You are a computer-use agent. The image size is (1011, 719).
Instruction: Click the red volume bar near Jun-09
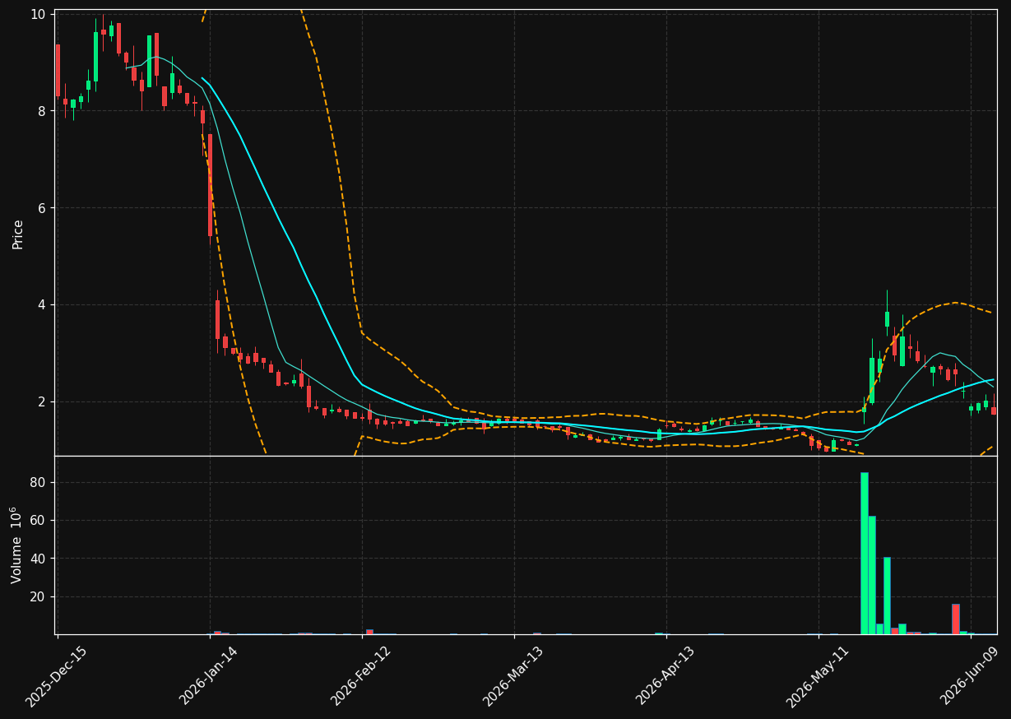click(955, 619)
